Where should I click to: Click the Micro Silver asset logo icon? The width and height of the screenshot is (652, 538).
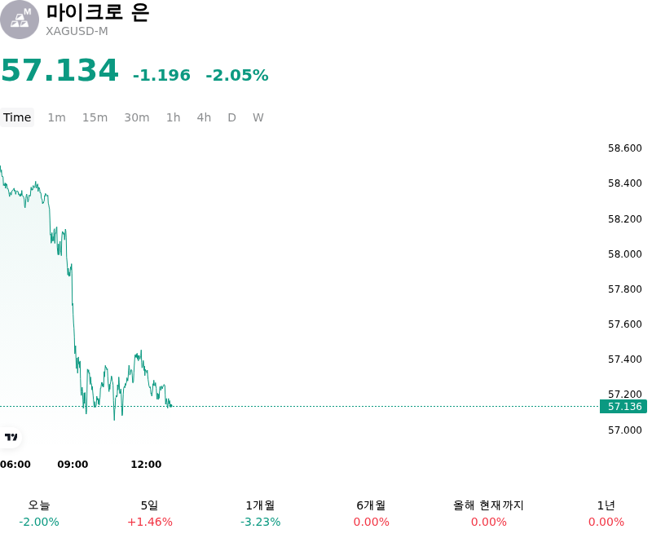19,20
